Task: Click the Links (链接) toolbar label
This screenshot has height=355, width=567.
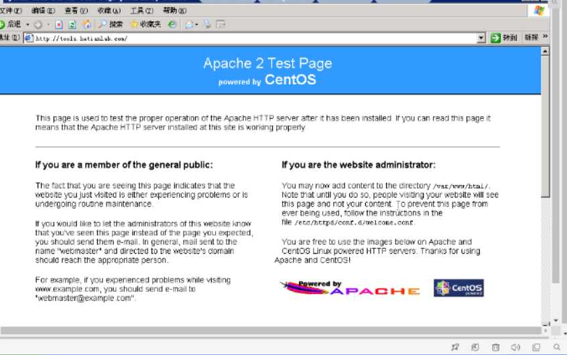Action: [x=531, y=37]
